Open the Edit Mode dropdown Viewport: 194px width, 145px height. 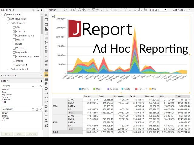179,10
